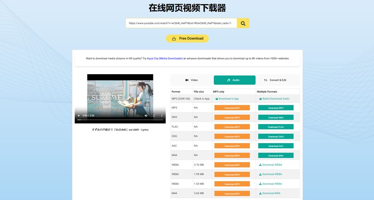374x200 pixels.
Task: Click the green Download MP3 button
Action: [276, 108]
